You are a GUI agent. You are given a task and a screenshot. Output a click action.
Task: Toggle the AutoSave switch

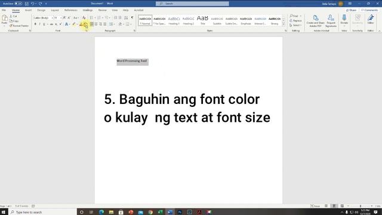[19, 4]
